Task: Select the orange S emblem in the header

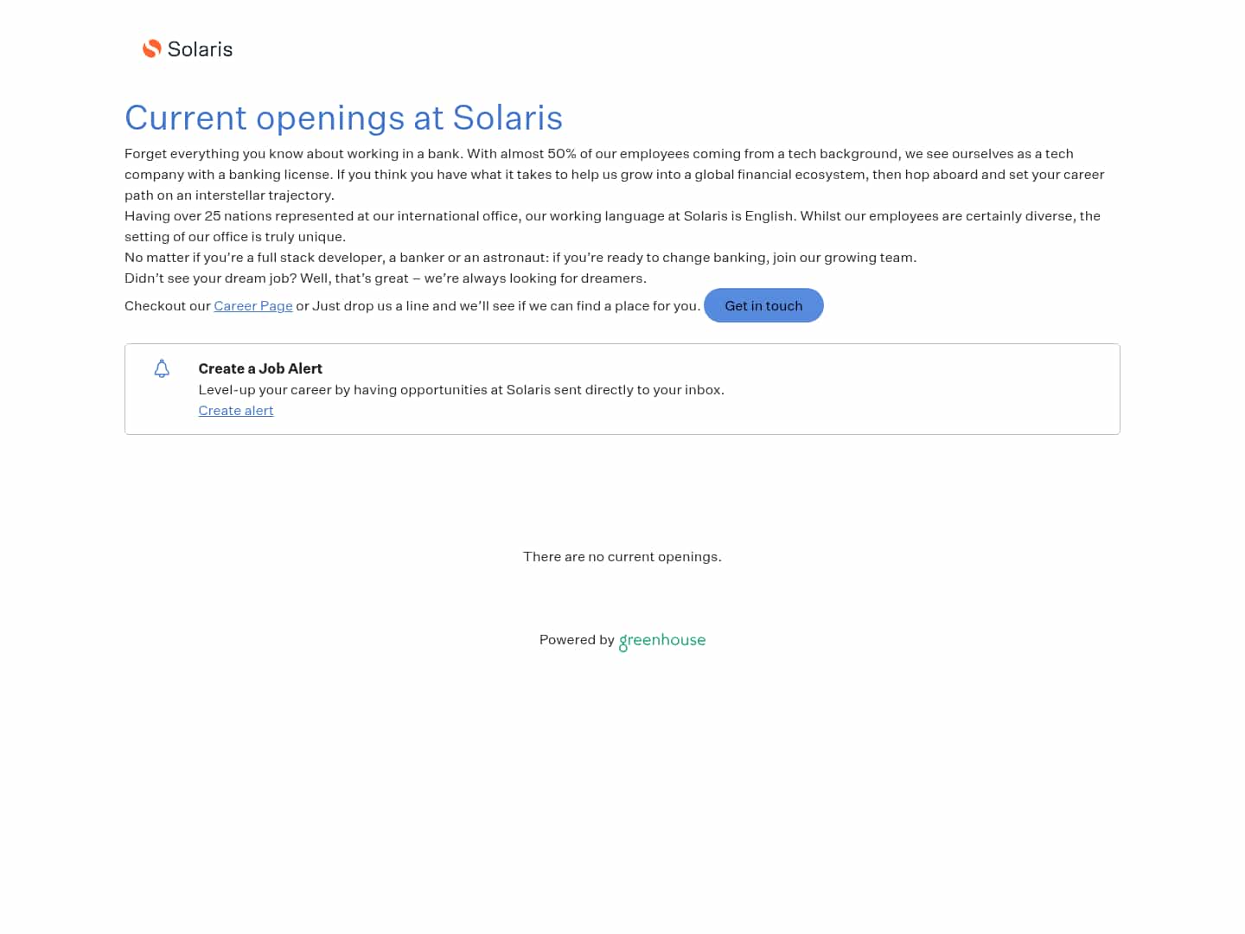Action: pos(152,48)
